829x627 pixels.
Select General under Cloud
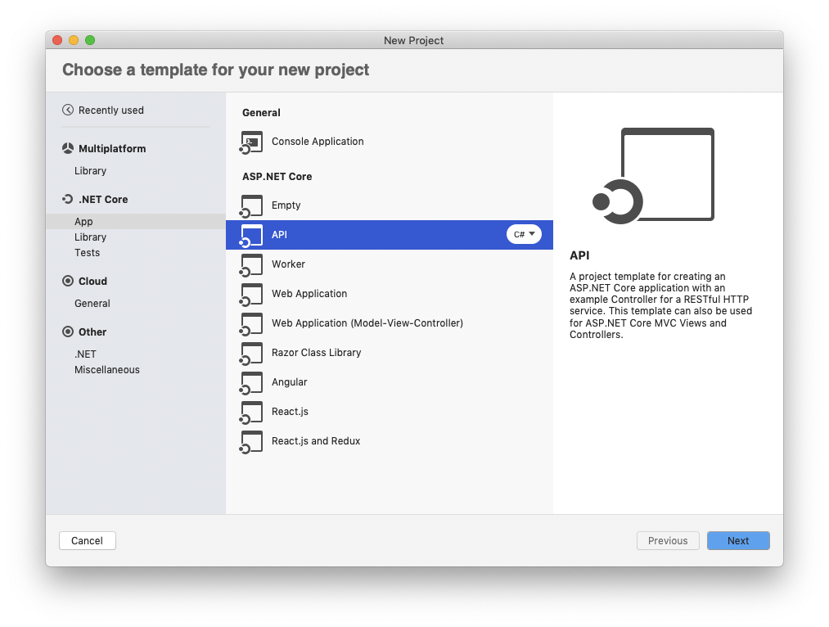(x=92, y=304)
